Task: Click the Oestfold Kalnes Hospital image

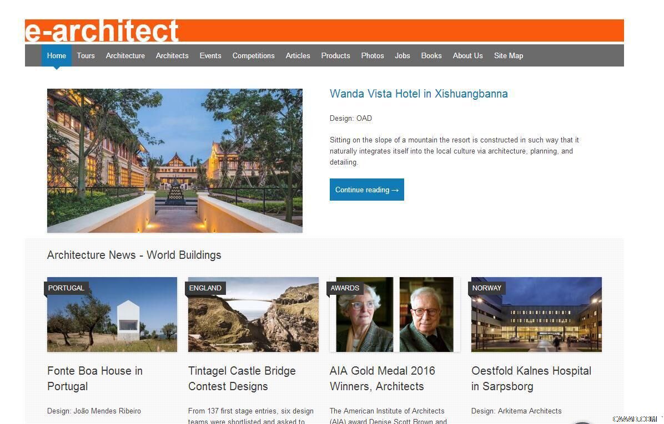Action: [x=536, y=314]
